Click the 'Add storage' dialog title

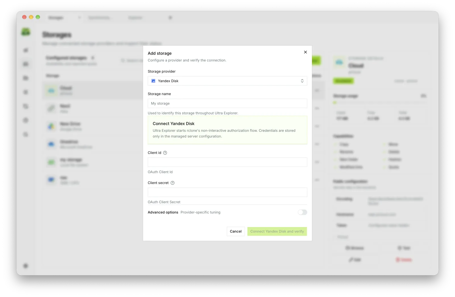[160, 53]
